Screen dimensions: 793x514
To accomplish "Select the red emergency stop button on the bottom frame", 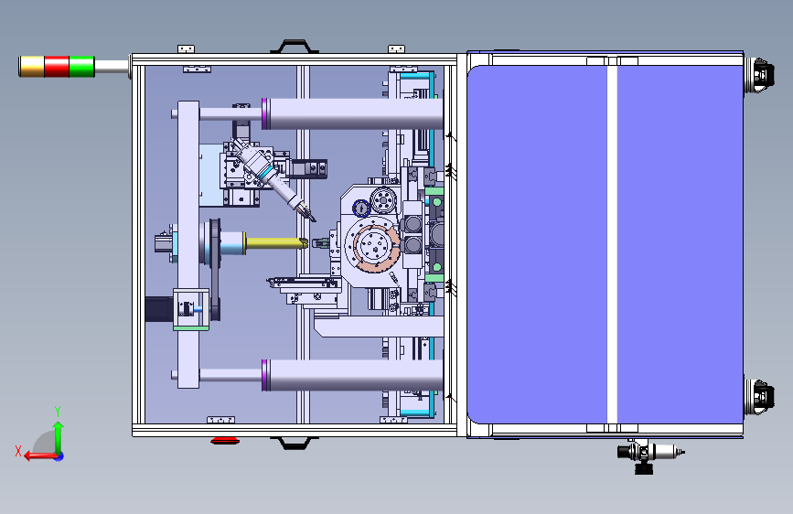I will click(225, 441).
